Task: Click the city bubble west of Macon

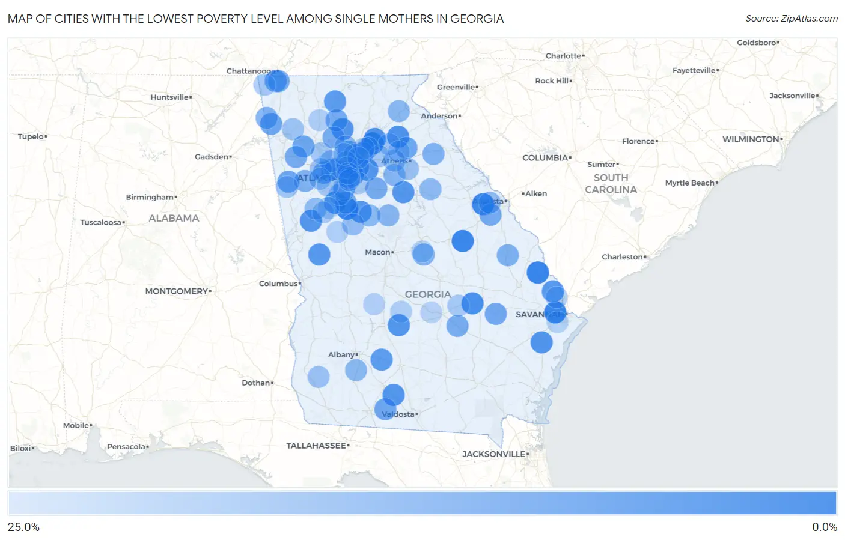Action: pos(319,255)
